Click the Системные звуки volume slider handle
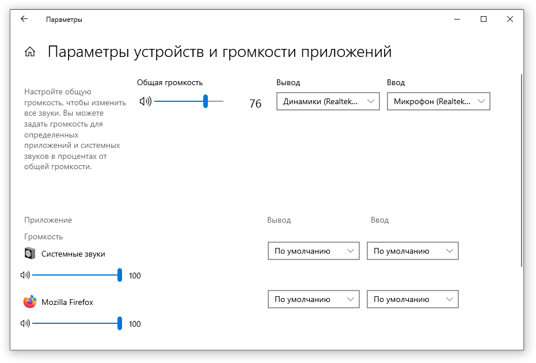 tap(120, 275)
